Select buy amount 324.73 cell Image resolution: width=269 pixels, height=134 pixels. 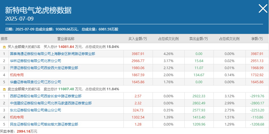pyautogui.click(x=138, y=110)
